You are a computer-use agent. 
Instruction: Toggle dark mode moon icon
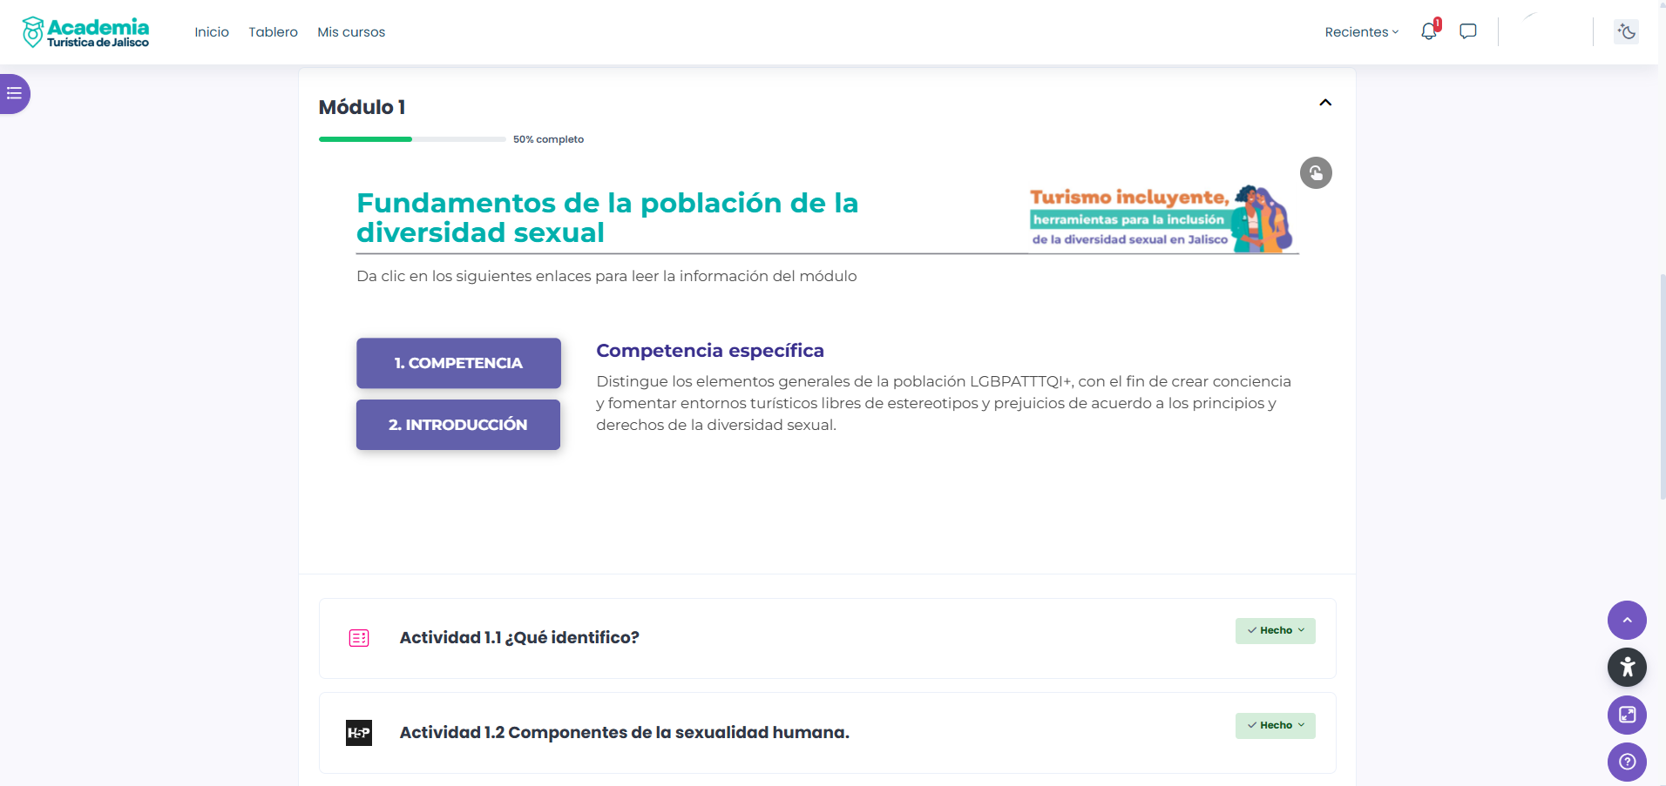[1626, 32]
